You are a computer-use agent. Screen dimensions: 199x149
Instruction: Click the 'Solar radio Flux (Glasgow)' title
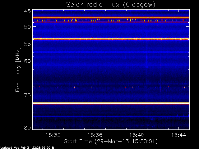click(111, 5)
